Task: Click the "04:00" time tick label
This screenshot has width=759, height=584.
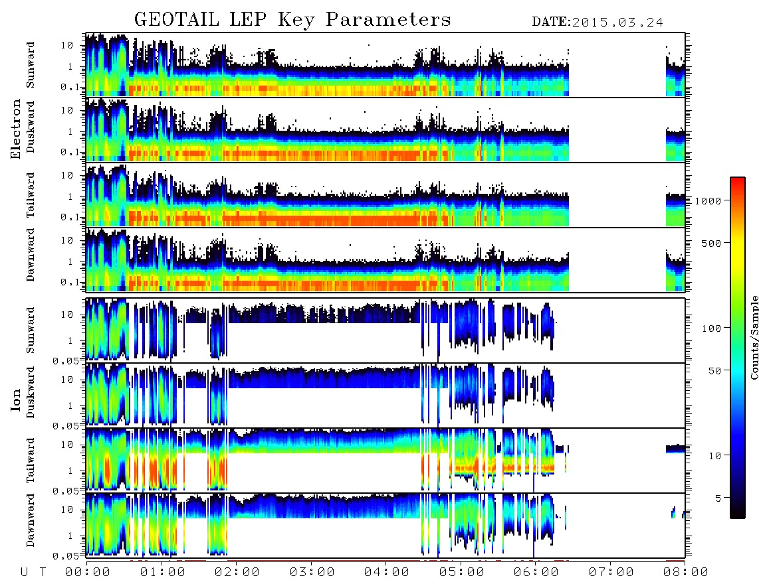Action: 387,572
